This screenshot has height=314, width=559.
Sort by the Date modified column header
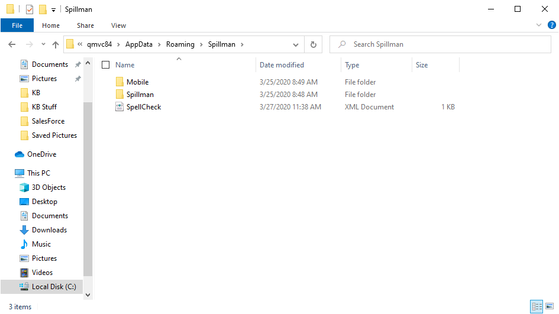pos(282,65)
